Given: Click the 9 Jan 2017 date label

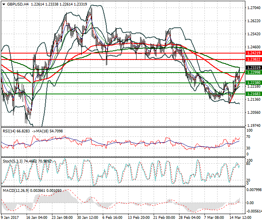Looking at the screenshot, I should pos(10,218).
